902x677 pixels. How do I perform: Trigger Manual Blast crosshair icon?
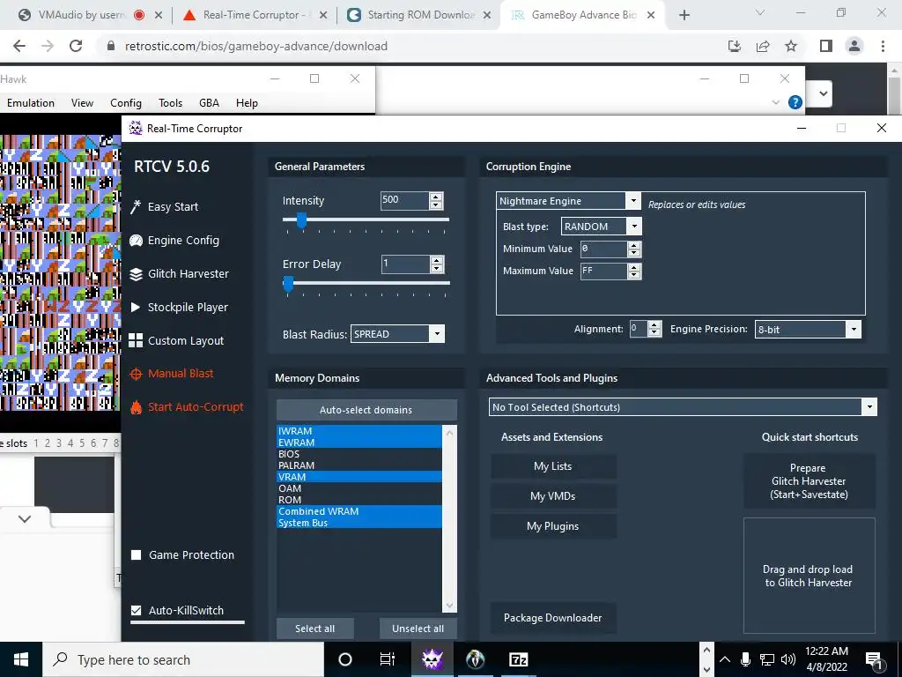(136, 374)
